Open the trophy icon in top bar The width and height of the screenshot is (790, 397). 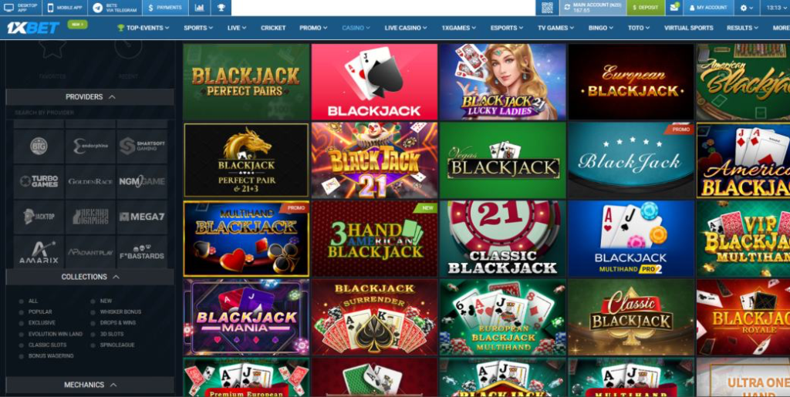click(221, 8)
